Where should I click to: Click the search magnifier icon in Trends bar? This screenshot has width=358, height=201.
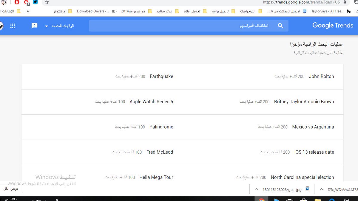click(280, 26)
